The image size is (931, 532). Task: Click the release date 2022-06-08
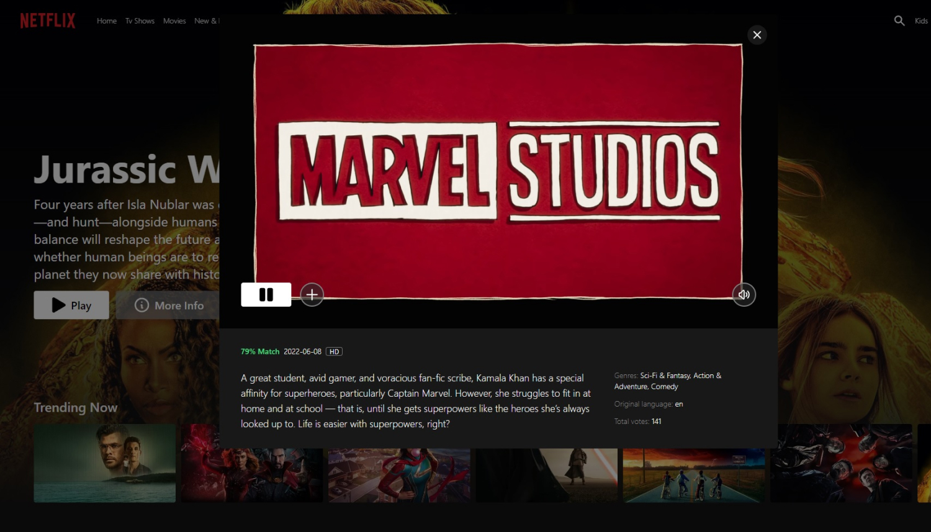302,351
